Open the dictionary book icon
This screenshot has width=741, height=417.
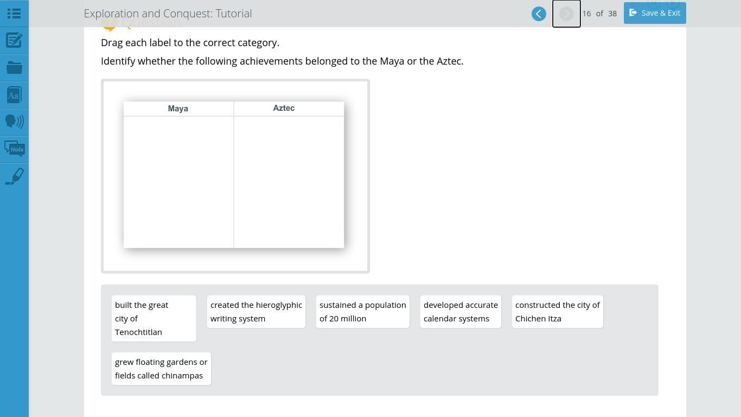pos(14,95)
